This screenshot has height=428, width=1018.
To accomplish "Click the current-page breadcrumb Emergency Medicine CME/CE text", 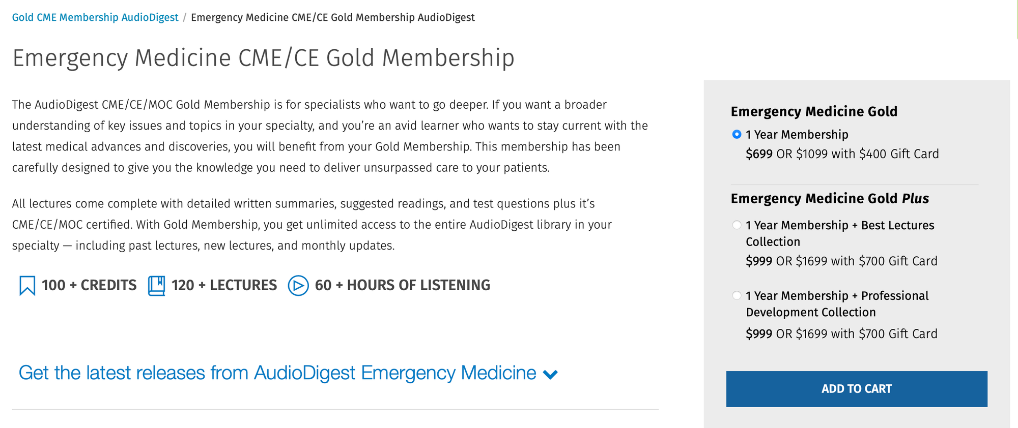I will (332, 17).
